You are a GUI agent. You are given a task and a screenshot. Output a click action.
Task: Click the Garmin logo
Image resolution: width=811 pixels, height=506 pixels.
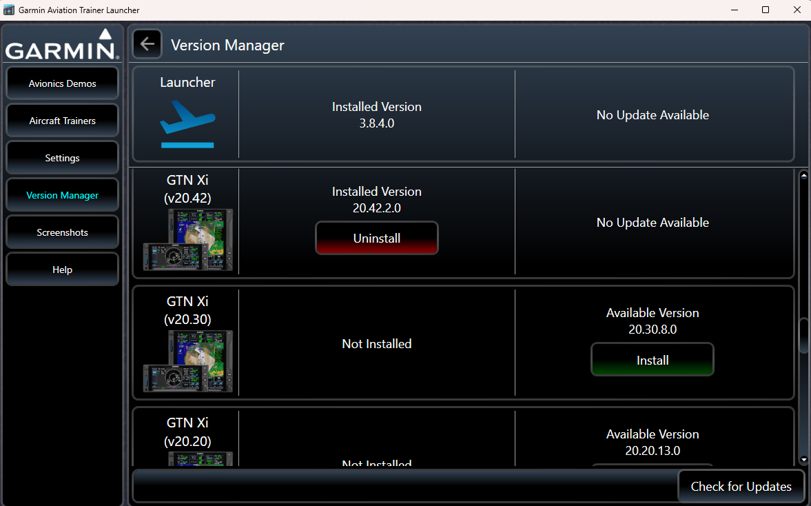pyautogui.click(x=62, y=45)
